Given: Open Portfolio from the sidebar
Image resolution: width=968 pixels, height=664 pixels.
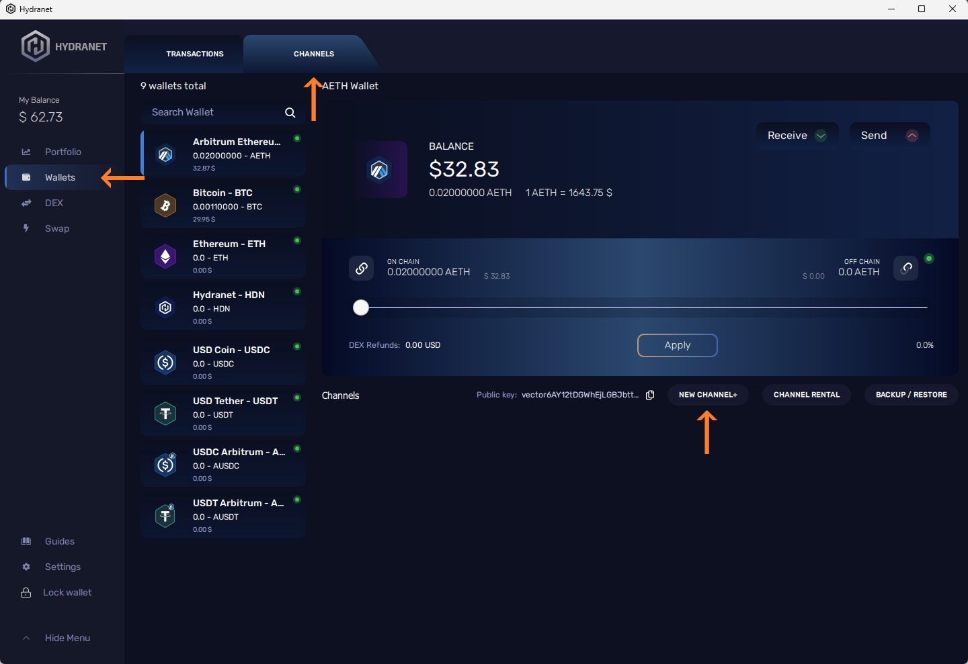Looking at the screenshot, I should click(x=63, y=152).
